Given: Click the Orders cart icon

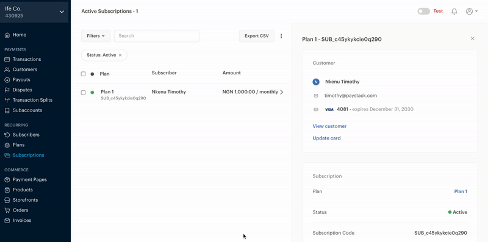Looking at the screenshot, I should [x=7, y=210].
